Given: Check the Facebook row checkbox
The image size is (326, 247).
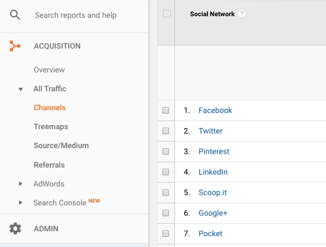Looking at the screenshot, I should tap(166, 110).
